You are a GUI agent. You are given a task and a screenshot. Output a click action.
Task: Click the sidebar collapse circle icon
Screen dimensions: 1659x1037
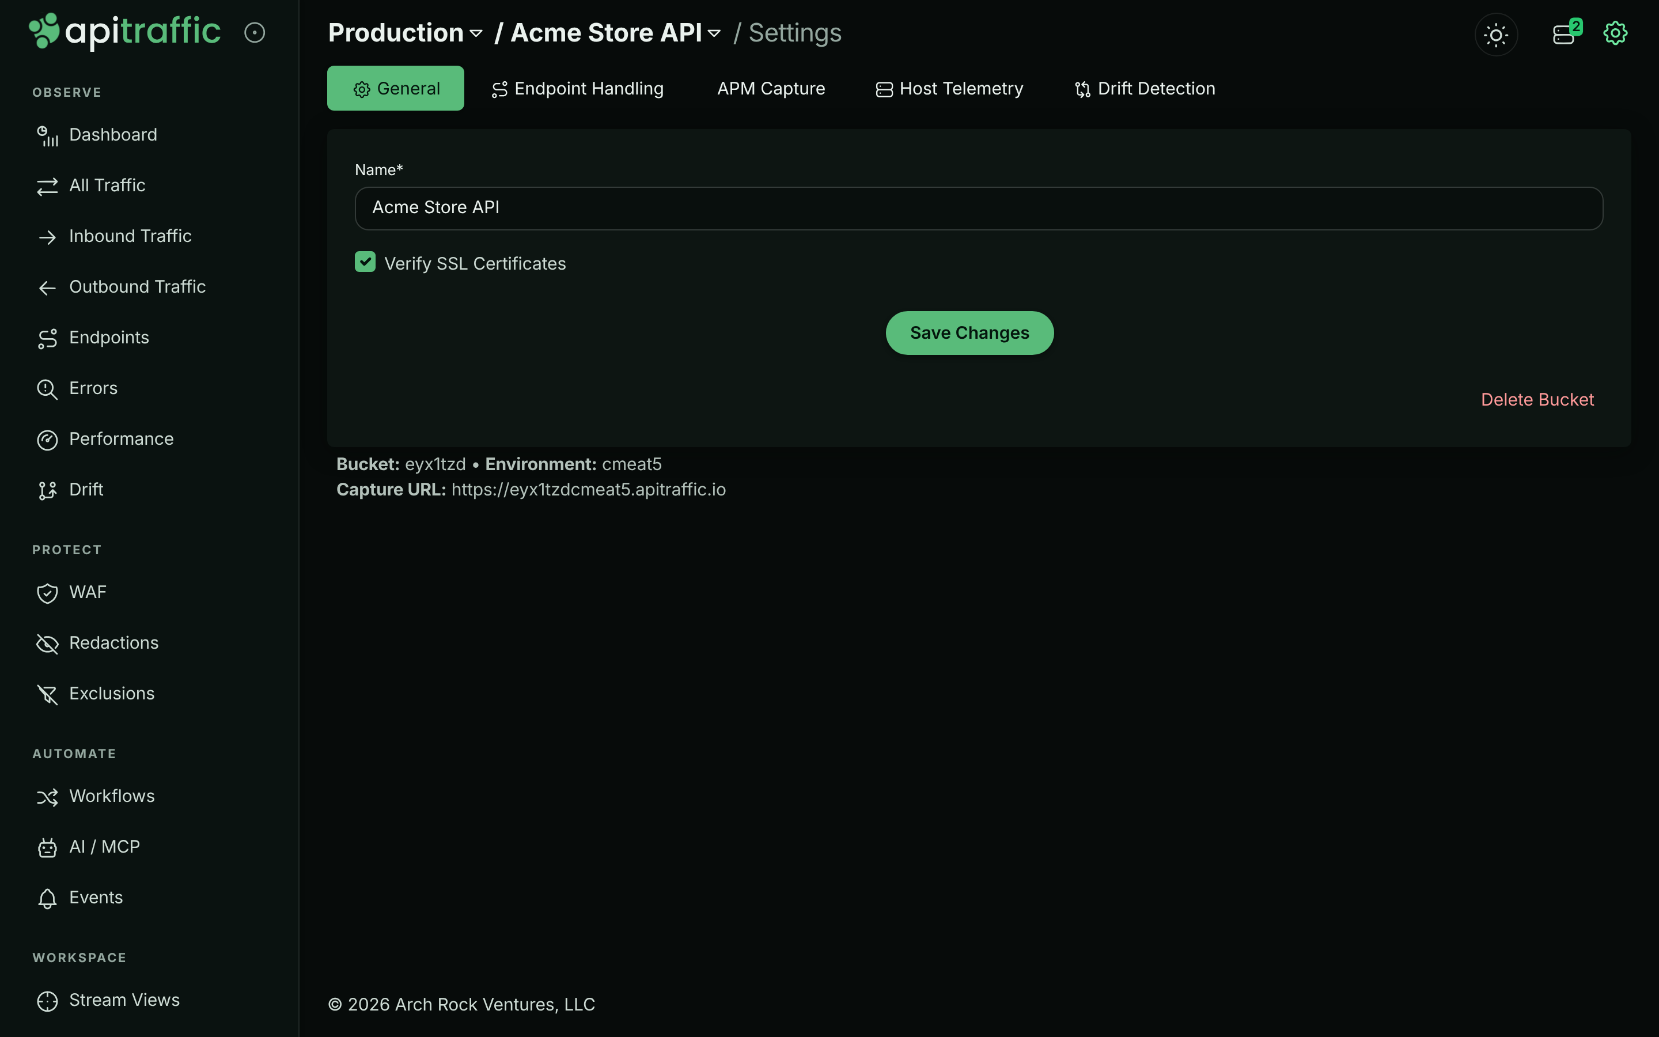point(255,32)
